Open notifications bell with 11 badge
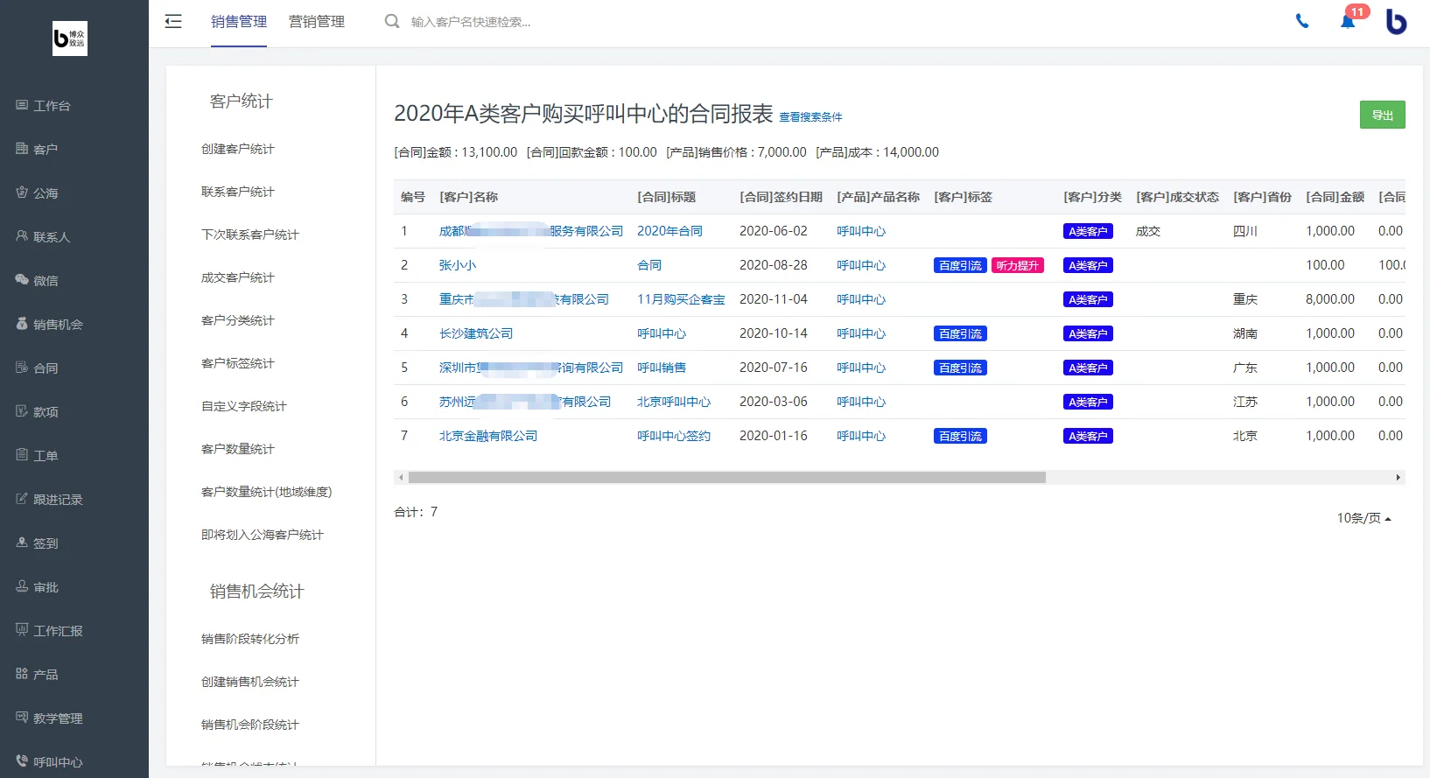The image size is (1430, 778). coord(1349,20)
